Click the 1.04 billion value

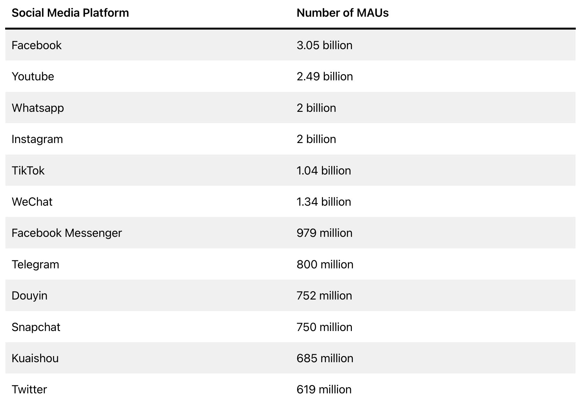tap(324, 171)
